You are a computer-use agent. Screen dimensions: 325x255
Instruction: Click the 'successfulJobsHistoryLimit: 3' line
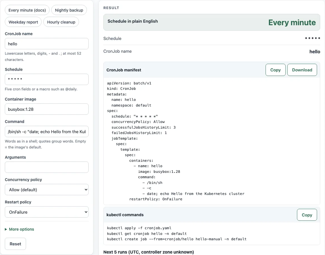pyautogui.click(x=144, y=127)
